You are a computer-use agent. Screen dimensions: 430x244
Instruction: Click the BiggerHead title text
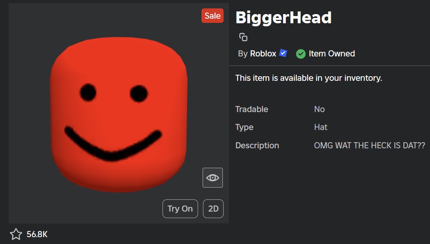tap(283, 18)
